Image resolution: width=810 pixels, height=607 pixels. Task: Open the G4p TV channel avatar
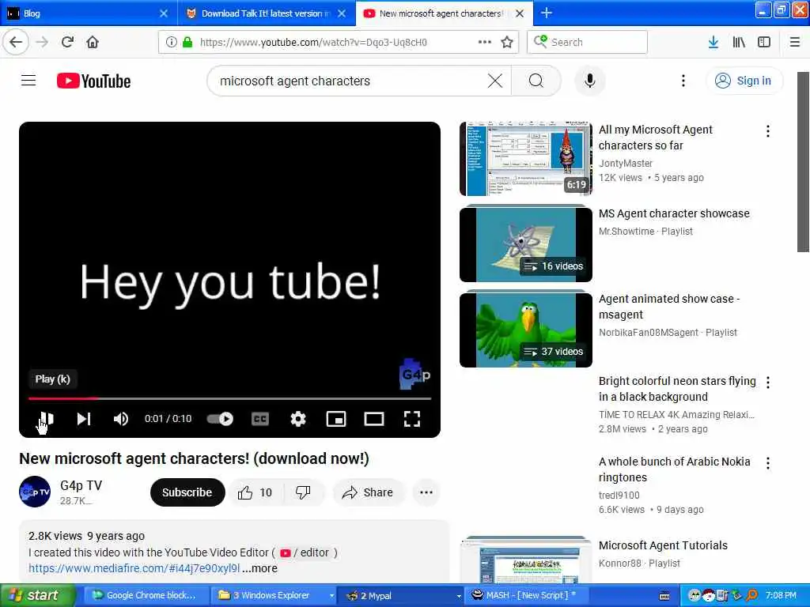click(35, 492)
